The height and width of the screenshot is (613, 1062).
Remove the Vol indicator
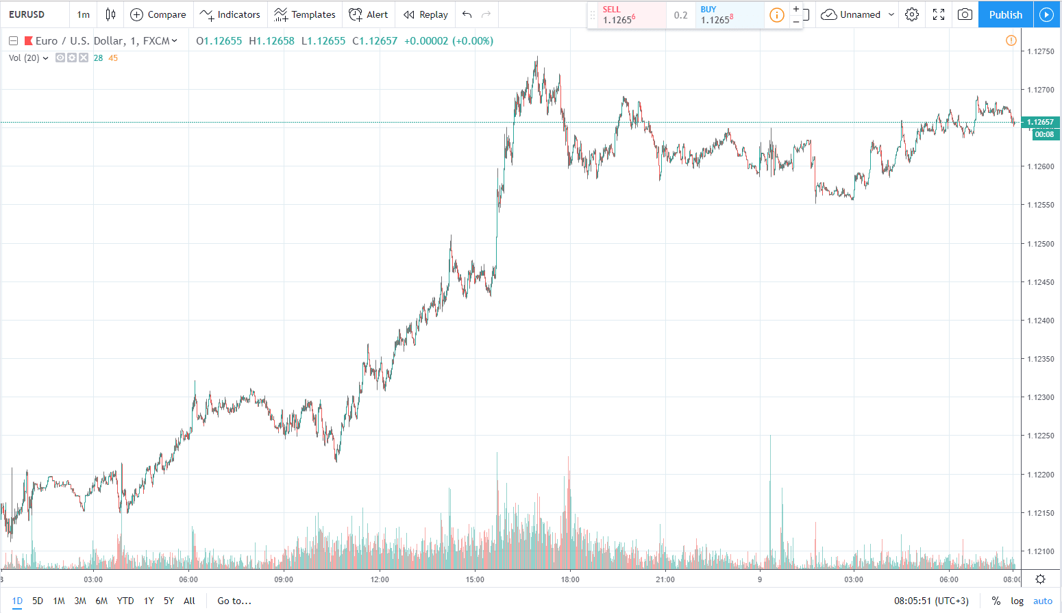pyautogui.click(x=84, y=58)
